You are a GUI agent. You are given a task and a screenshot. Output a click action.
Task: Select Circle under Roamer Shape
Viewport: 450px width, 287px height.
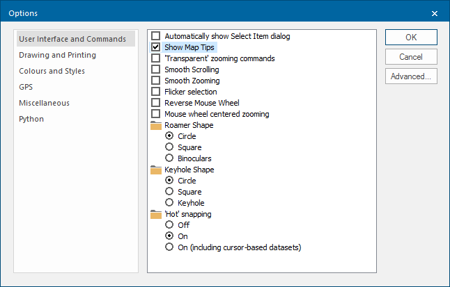coord(169,136)
